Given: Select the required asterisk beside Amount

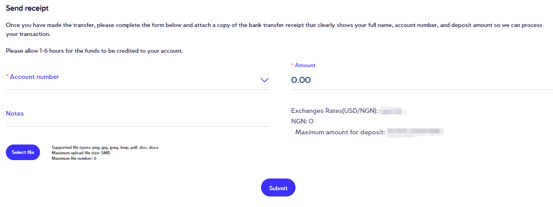Looking at the screenshot, I should click(292, 65).
